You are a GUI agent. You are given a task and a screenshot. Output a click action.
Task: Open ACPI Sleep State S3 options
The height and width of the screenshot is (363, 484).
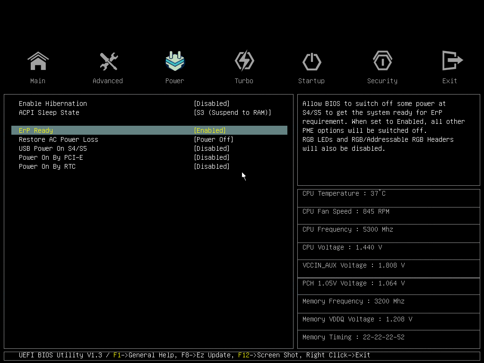pos(232,112)
